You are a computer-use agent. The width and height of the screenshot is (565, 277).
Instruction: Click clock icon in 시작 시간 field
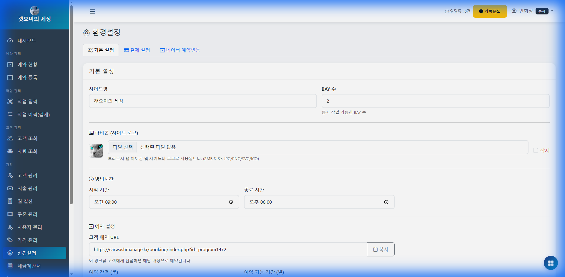coord(231,202)
